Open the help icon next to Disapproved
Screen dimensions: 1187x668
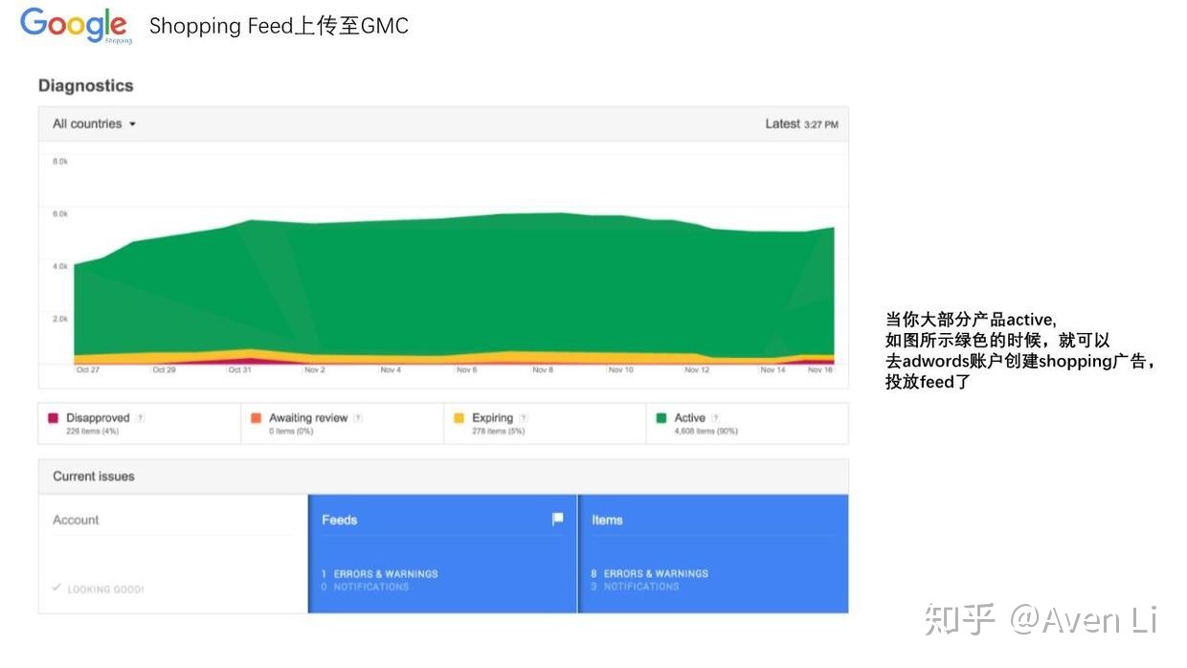140,417
